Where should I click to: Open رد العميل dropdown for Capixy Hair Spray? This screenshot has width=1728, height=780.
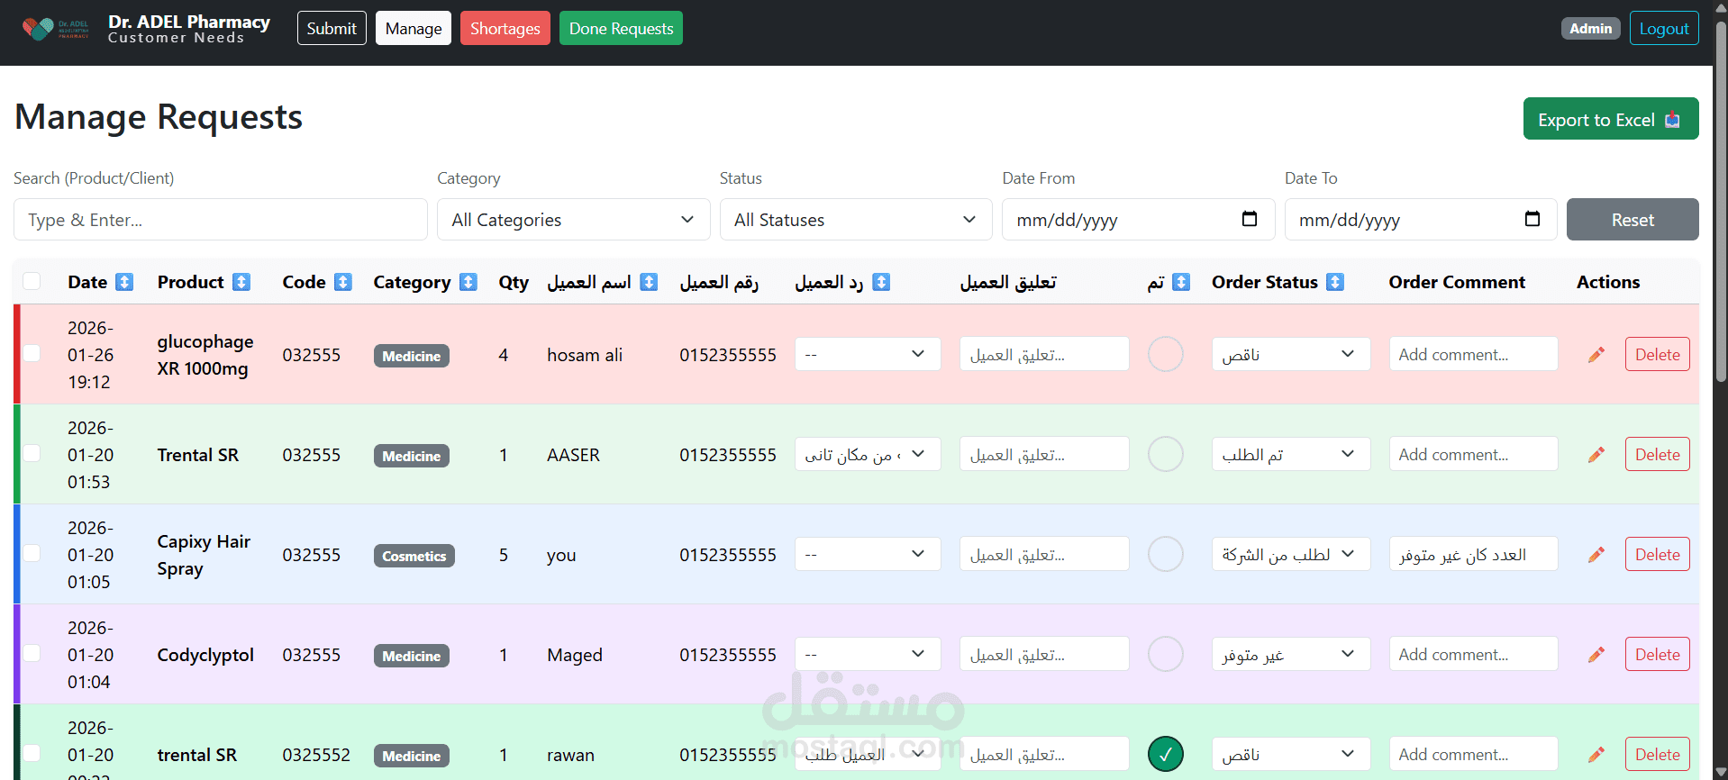coord(868,554)
